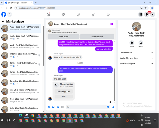Open the Video (Watch) icon
159x128 pixels.
[x=78, y=14]
